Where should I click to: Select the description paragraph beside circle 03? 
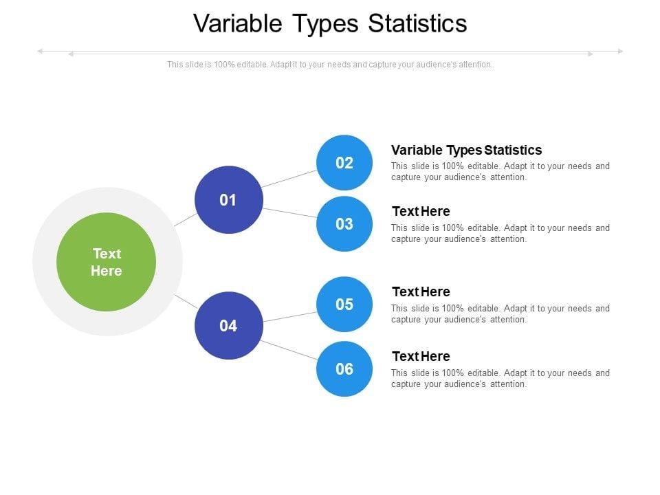pos(500,234)
